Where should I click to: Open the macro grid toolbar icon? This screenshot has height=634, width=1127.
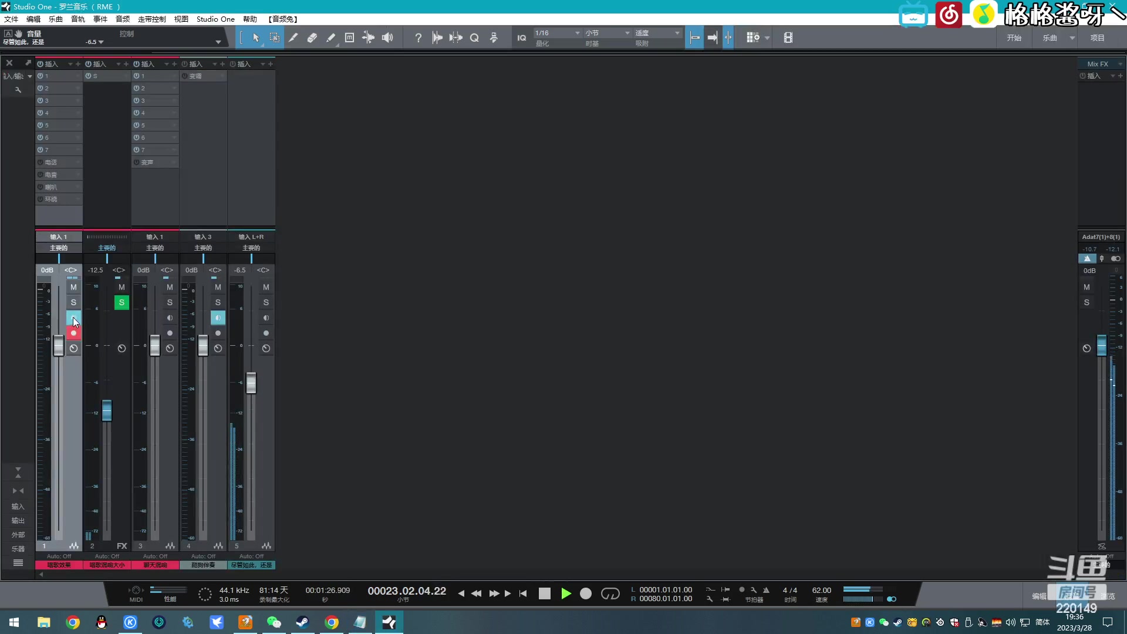click(x=753, y=38)
